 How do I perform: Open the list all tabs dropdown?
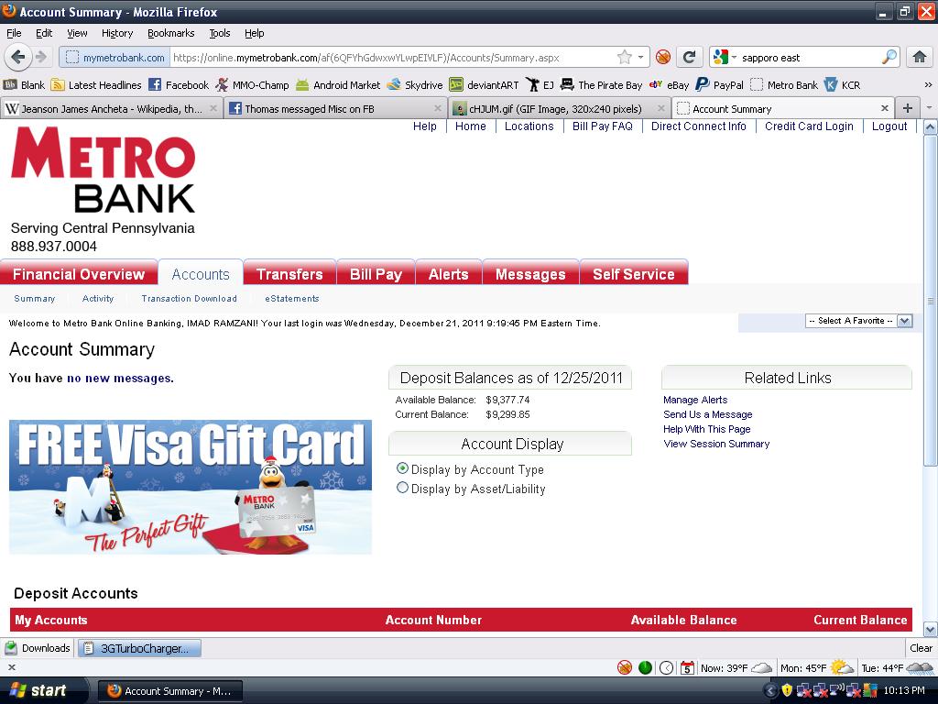pos(929,108)
